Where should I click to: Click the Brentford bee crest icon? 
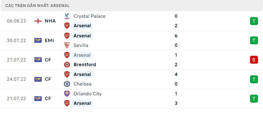tap(67, 65)
